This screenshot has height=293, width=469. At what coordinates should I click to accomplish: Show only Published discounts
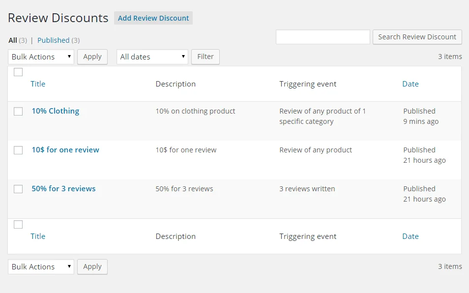click(54, 40)
